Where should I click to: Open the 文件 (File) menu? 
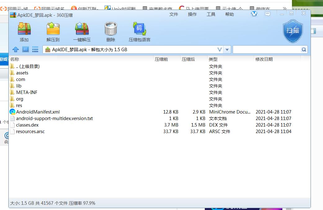coord(174,14)
